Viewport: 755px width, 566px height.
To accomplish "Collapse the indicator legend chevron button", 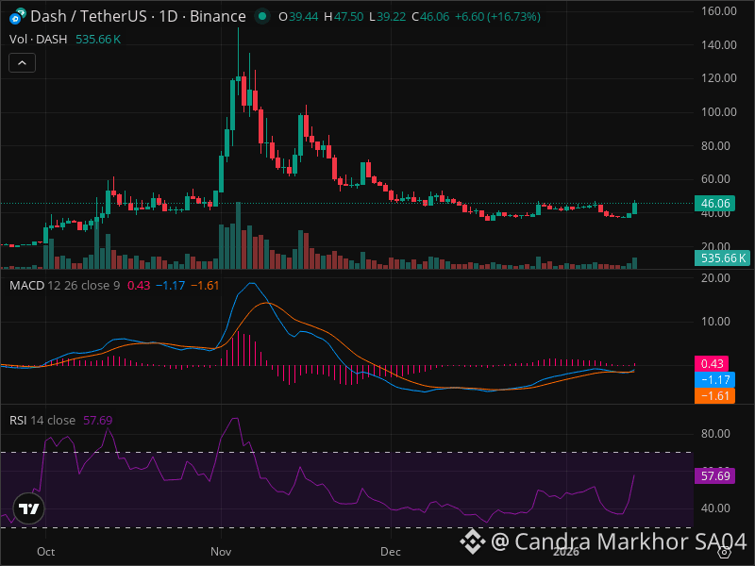I will click(22, 63).
